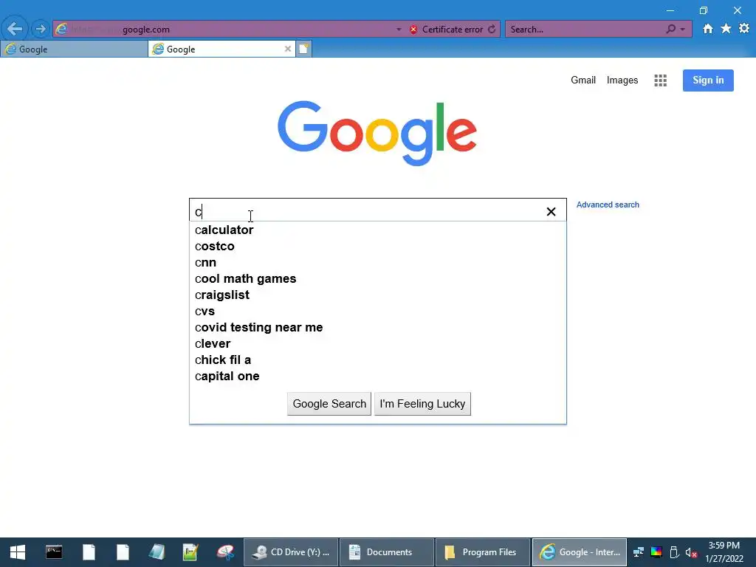Open the muted volume tray icon
This screenshot has height=567, width=756.
[691, 552]
